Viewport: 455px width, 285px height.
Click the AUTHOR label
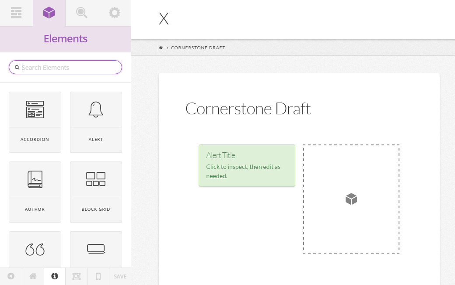(35, 209)
